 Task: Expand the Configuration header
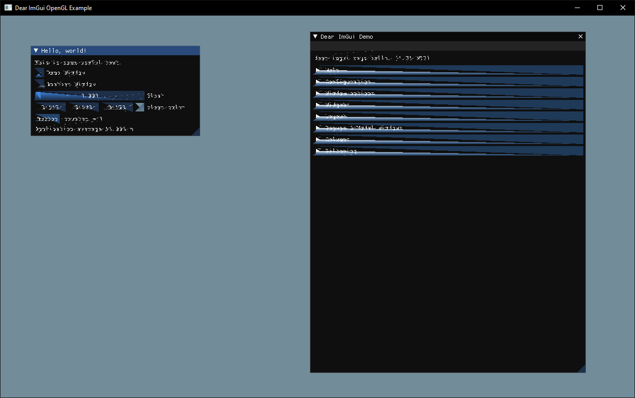pos(448,82)
